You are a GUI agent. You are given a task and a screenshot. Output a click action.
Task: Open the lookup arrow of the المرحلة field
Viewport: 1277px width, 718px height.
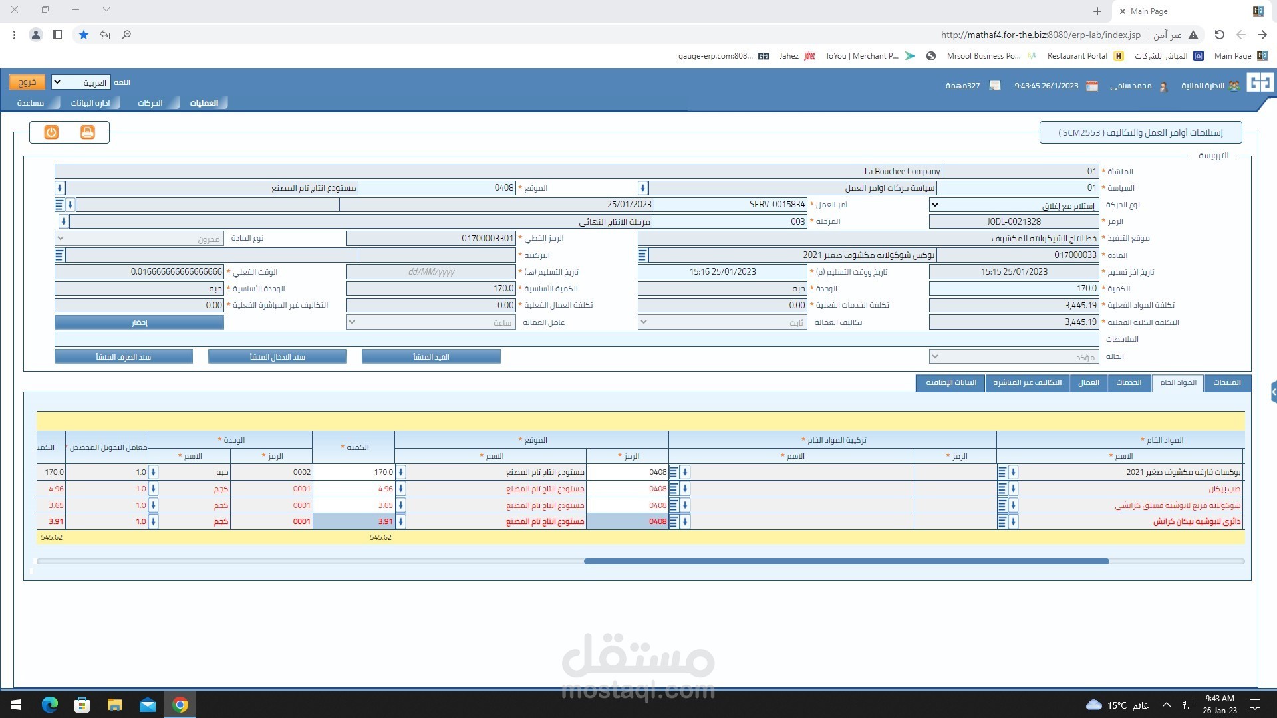pyautogui.click(x=63, y=221)
